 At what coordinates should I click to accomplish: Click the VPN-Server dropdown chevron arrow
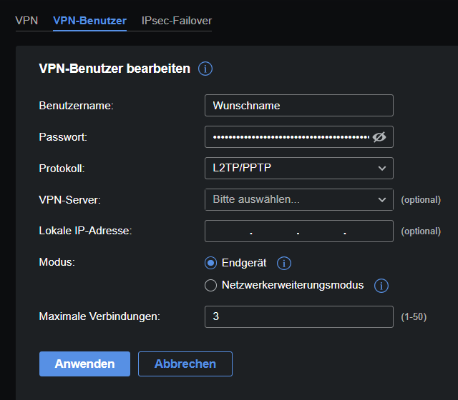tap(381, 200)
